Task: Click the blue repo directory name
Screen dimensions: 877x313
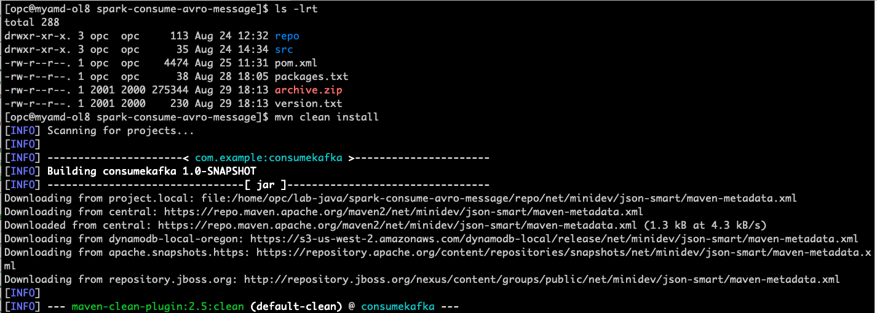Action: 287,36
